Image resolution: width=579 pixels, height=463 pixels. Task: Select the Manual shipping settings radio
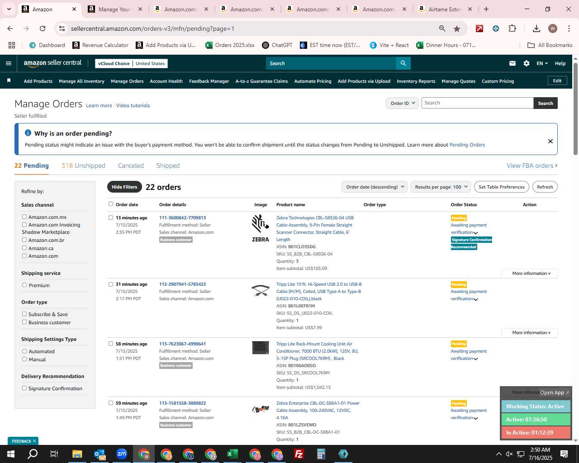pyautogui.click(x=24, y=359)
